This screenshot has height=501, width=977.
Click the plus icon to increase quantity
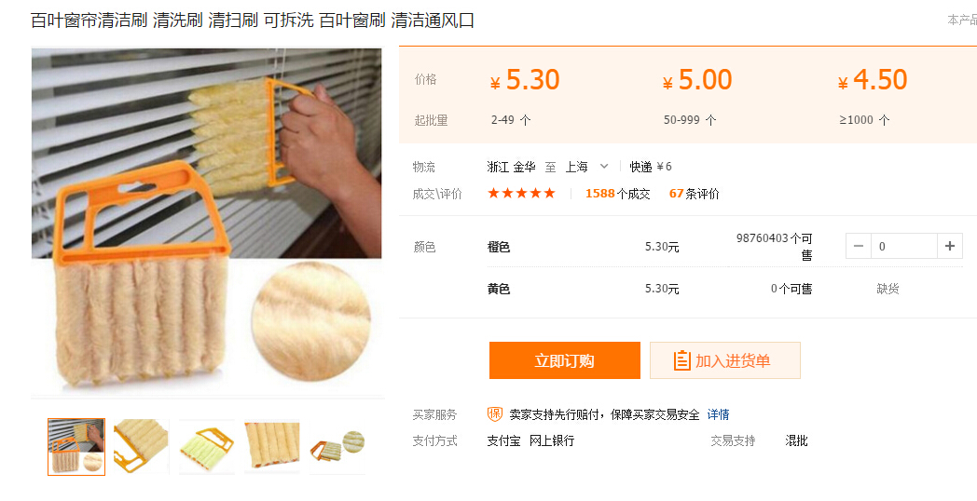pyautogui.click(x=950, y=246)
